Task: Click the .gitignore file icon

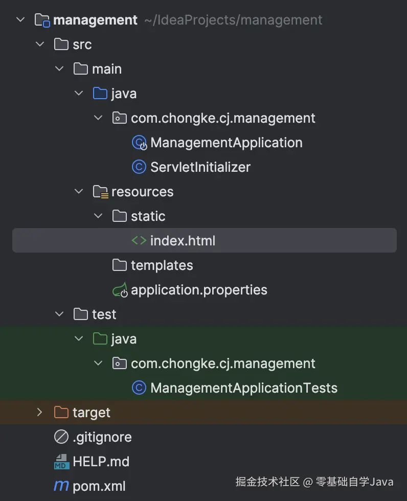Action: click(x=61, y=437)
